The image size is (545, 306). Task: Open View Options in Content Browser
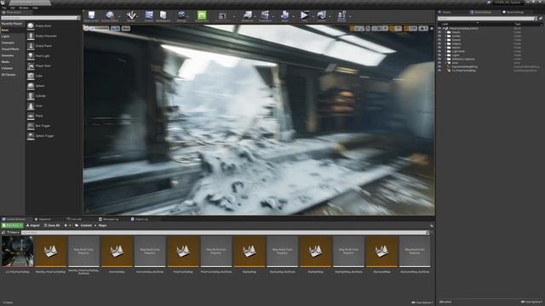pos(422,303)
